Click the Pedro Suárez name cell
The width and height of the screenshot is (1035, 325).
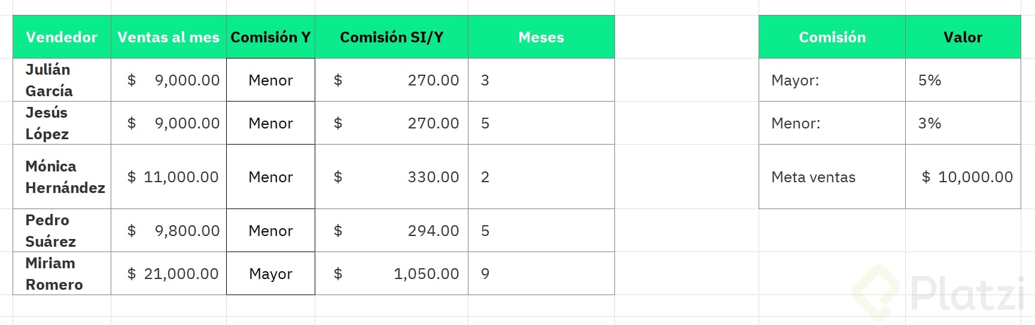pos(62,231)
